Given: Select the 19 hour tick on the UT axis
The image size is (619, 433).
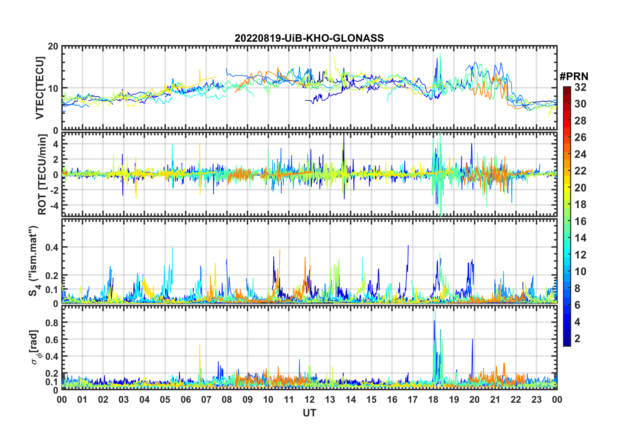Looking at the screenshot, I should (x=454, y=399).
